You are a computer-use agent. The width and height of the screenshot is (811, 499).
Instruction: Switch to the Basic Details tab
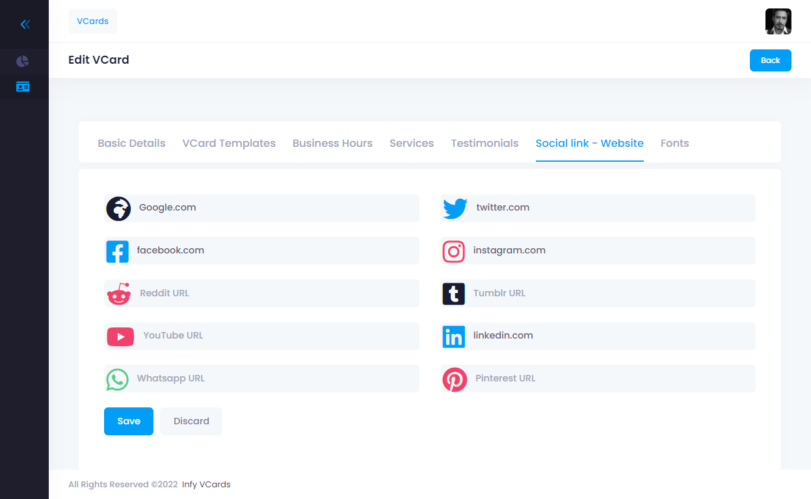coord(131,143)
